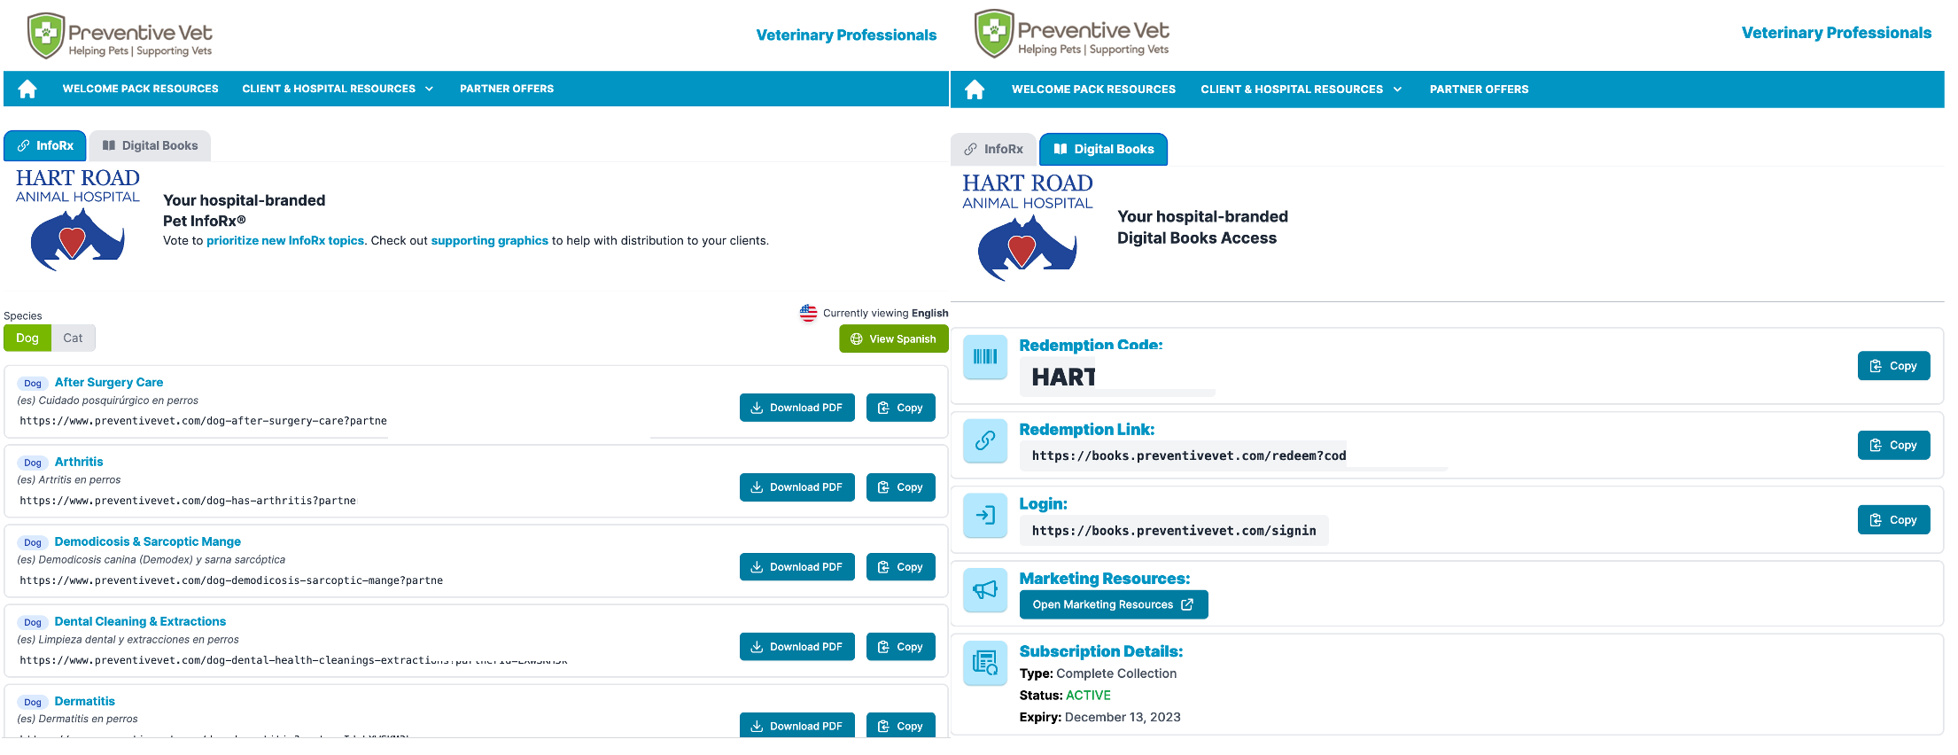Click View Spanish button
Viewport: 1958px width, 755px height.
coord(893,339)
